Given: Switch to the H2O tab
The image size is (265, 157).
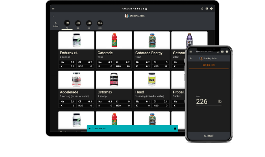Looking at the screenshot, I should coord(100,24).
